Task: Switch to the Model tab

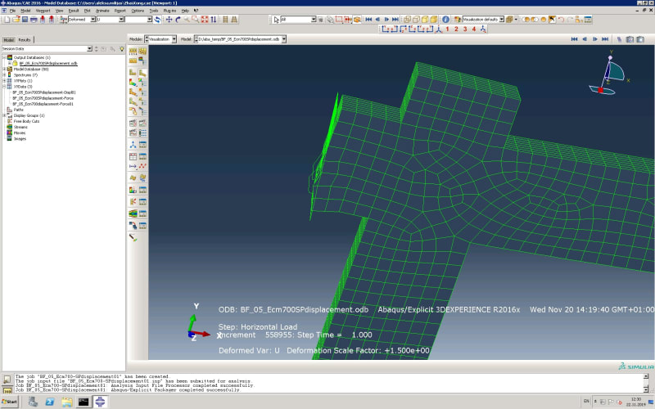Action: click(8, 39)
